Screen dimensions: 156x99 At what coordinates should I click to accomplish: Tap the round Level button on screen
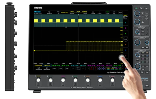(126, 39)
